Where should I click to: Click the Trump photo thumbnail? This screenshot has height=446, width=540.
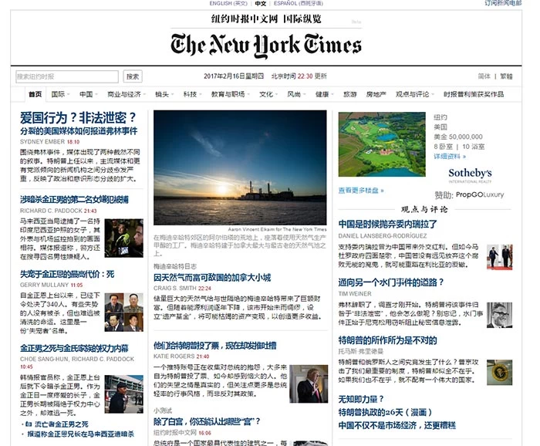[x=309, y=383]
